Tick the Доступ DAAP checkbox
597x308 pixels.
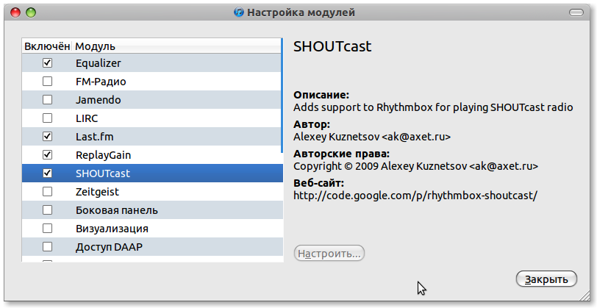[47, 247]
